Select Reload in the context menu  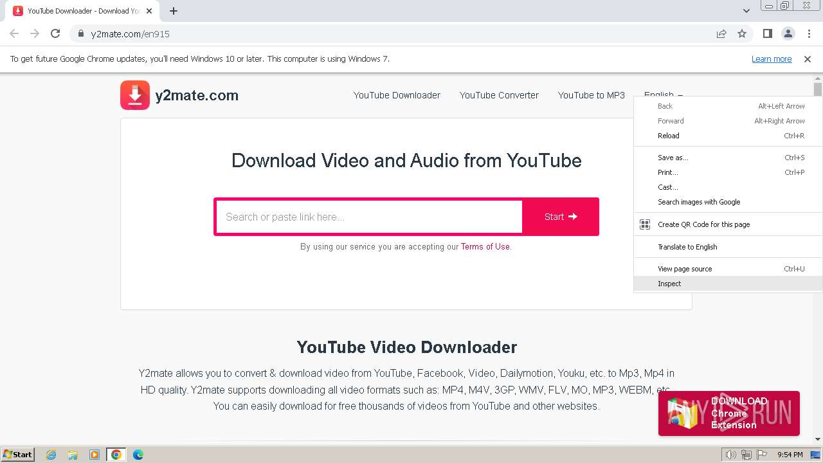click(x=728, y=136)
